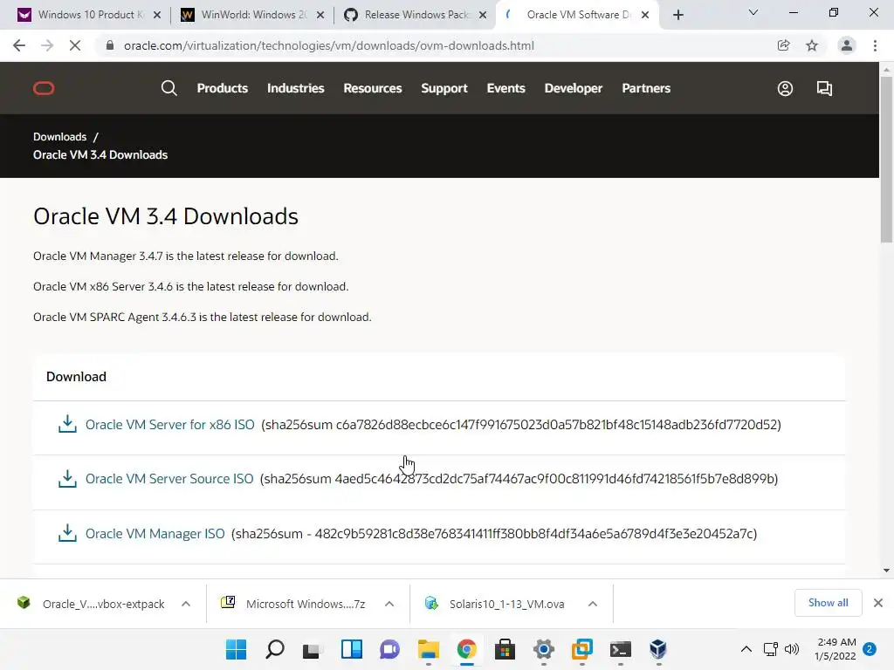The height and width of the screenshot is (670, 894).
Task: Click the browser forward arrow
Action: (47, 45)
